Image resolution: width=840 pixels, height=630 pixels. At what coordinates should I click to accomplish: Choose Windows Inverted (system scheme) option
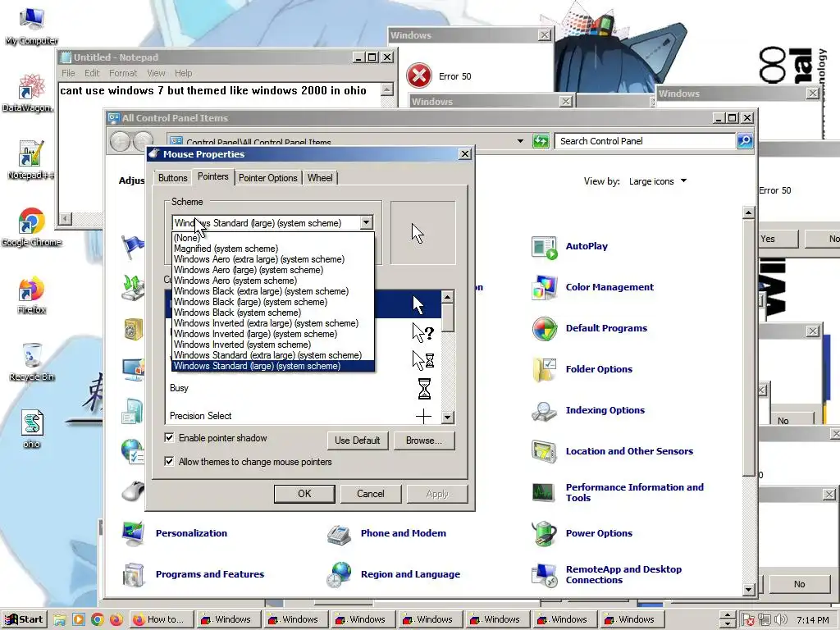pyautogui.click(x=272, y=345)
